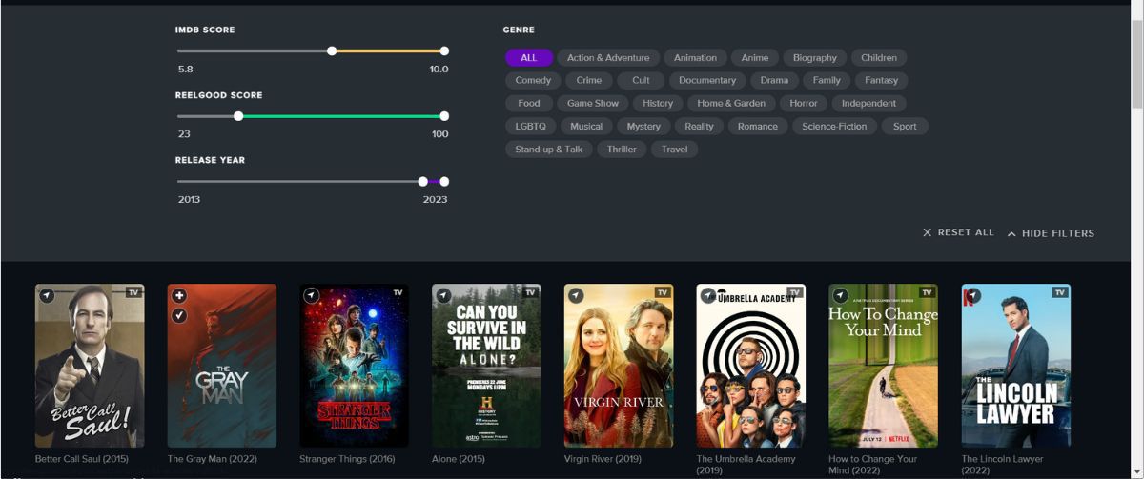Toggle the Comedy genre filter
The image size is (1144, 479).
(534, 81)
